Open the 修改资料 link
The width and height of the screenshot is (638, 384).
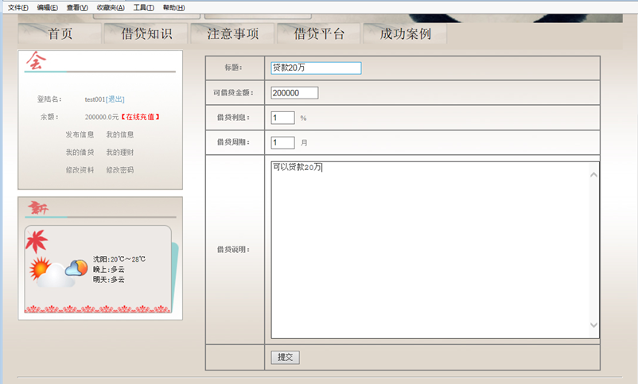click(x=80, y=170)
